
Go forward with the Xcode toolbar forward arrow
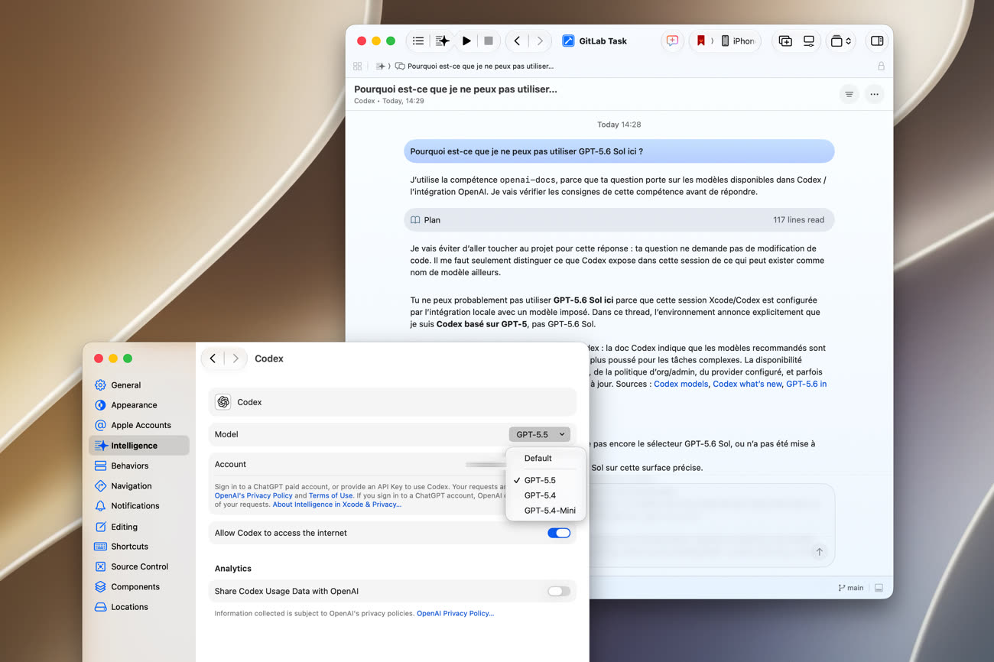click(x=540, y=41)
